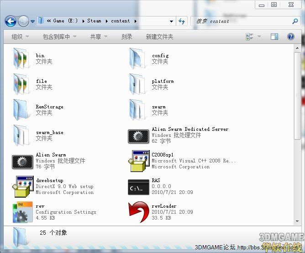This screenshot has height=253, width=305.
Task: Open the view options dropdown arrow
Action: tap(259, 37)
